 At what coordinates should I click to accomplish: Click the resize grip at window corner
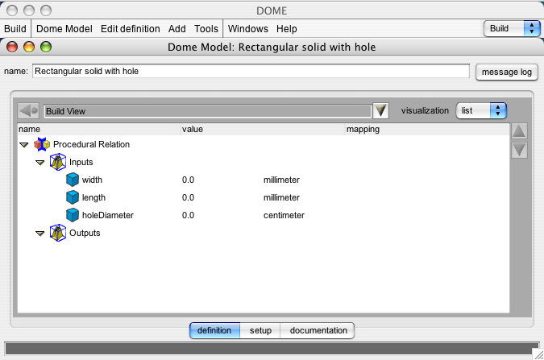click(538, 354)
